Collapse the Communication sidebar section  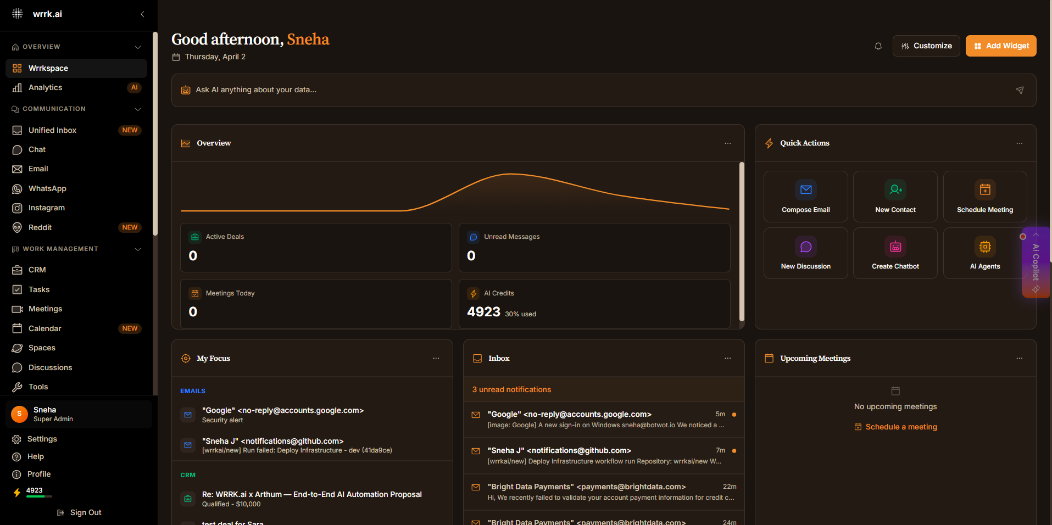(138, 109)
